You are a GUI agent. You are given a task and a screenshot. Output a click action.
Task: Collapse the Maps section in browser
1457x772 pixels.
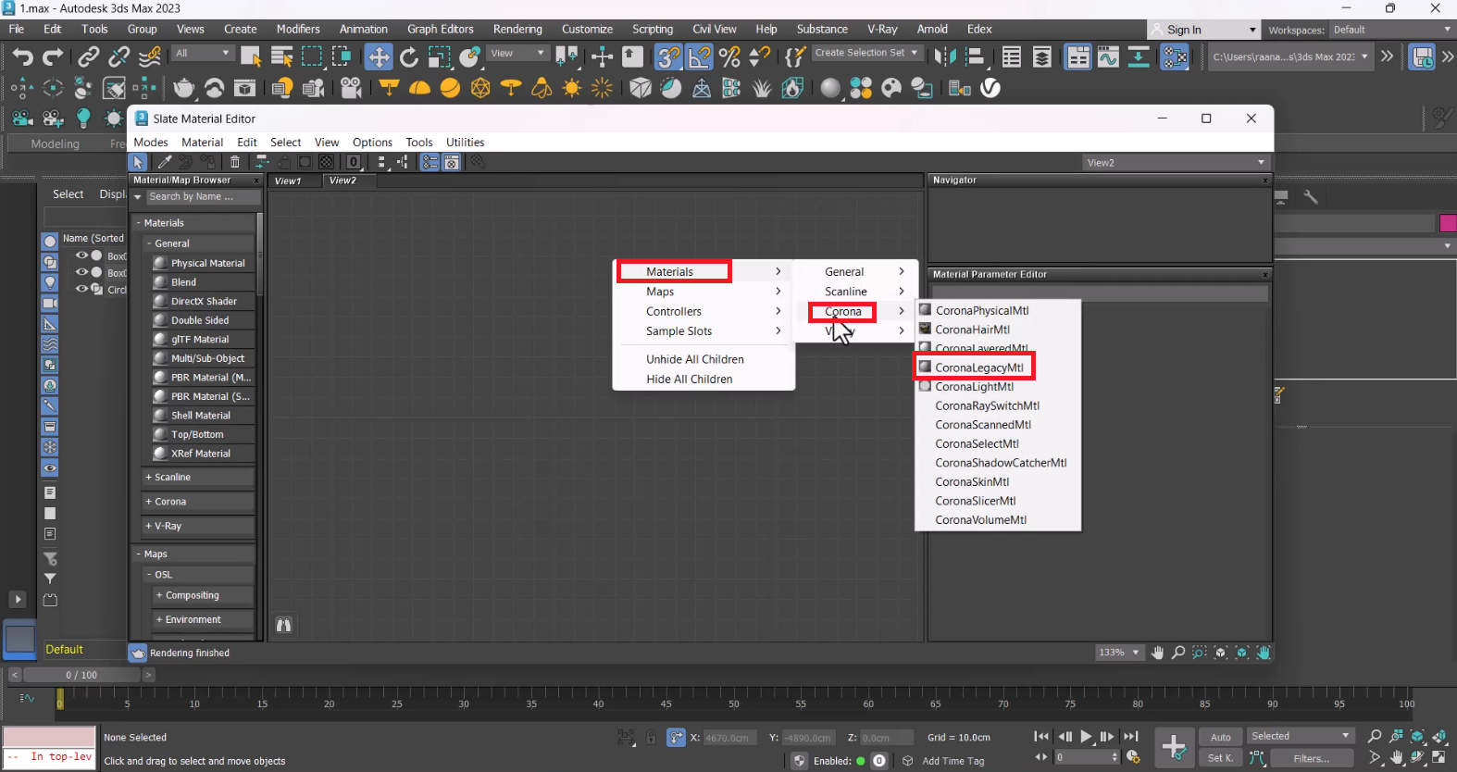coord(193,554)
